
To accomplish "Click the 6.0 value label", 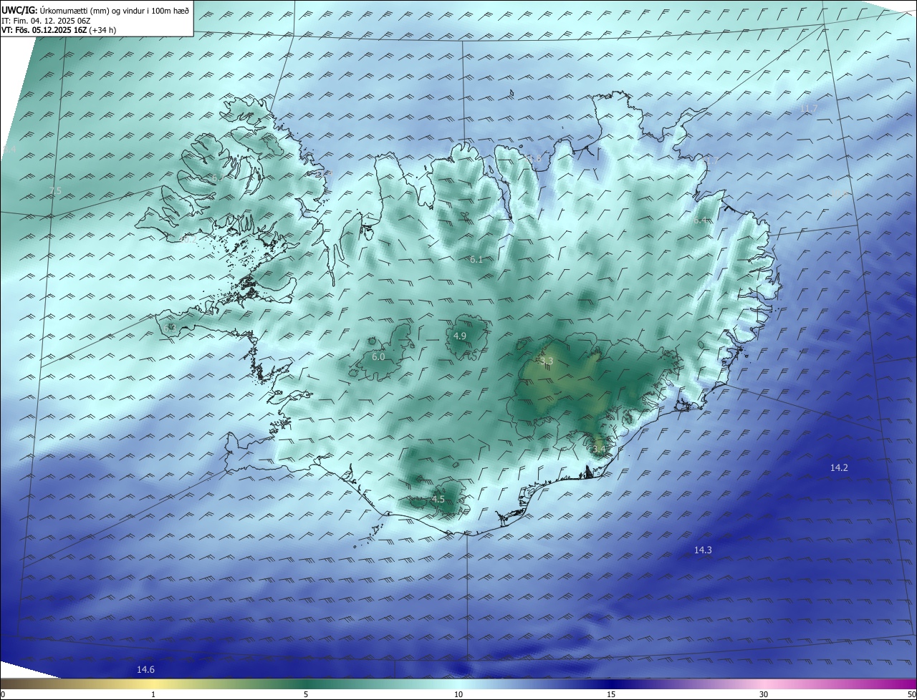I will [378, 356].
